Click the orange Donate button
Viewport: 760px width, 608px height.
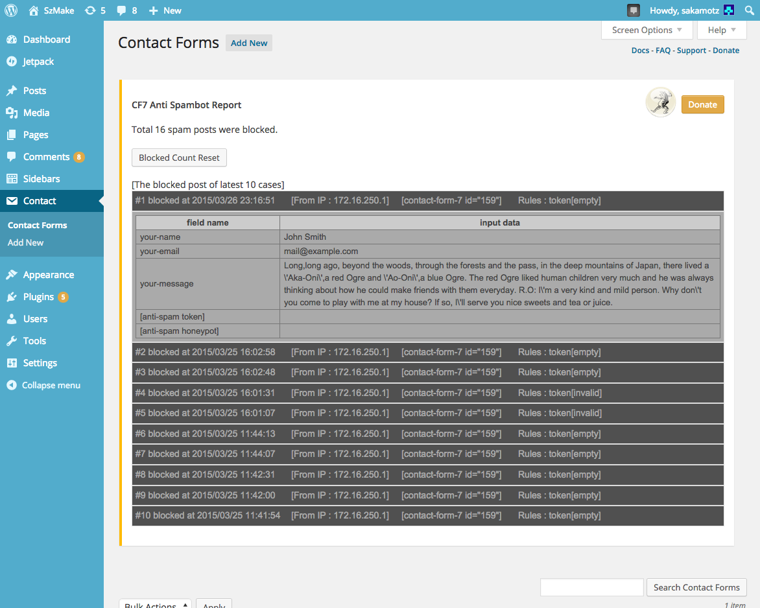click(x=702, y=104)
